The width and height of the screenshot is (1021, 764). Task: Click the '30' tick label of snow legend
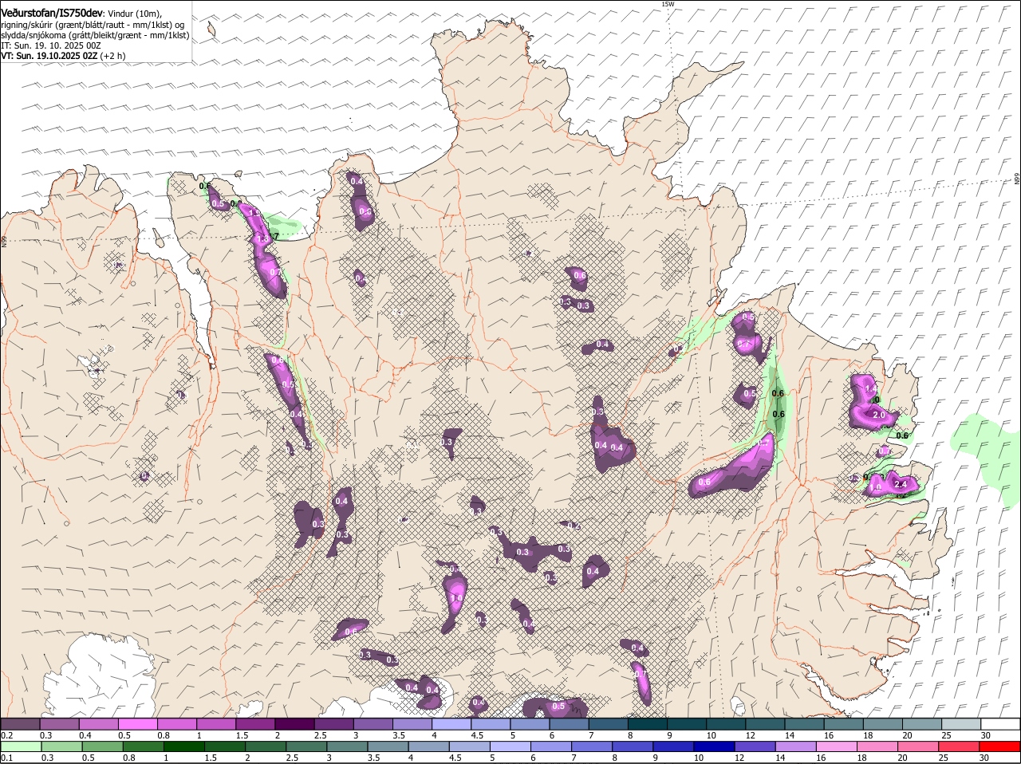(x=985, y=734)
